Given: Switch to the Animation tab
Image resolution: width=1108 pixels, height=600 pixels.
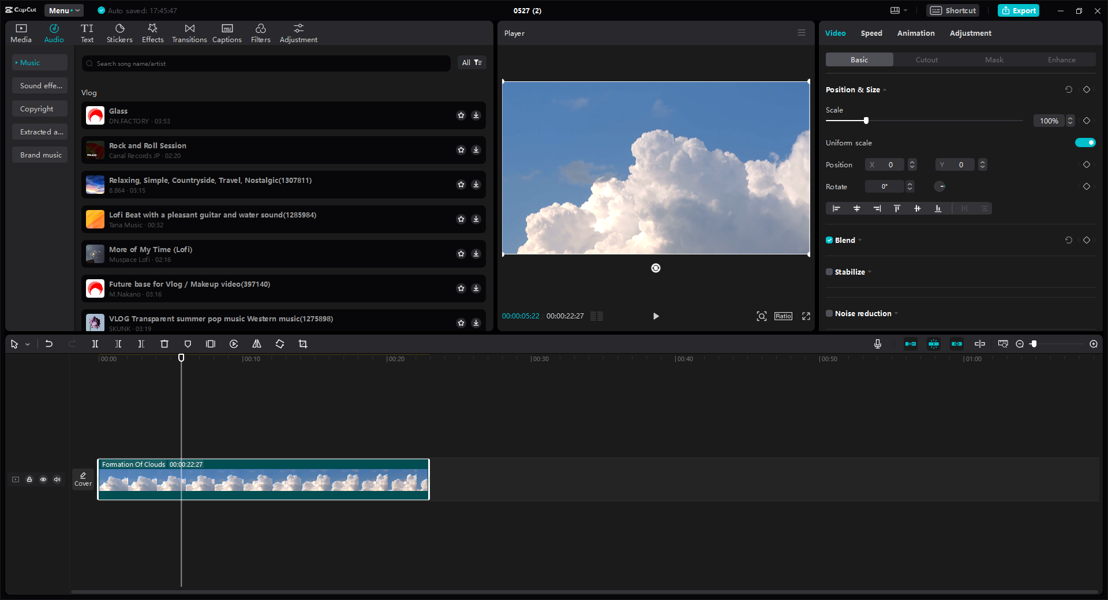Looking at the screenshot, I should tap(915, 33).
